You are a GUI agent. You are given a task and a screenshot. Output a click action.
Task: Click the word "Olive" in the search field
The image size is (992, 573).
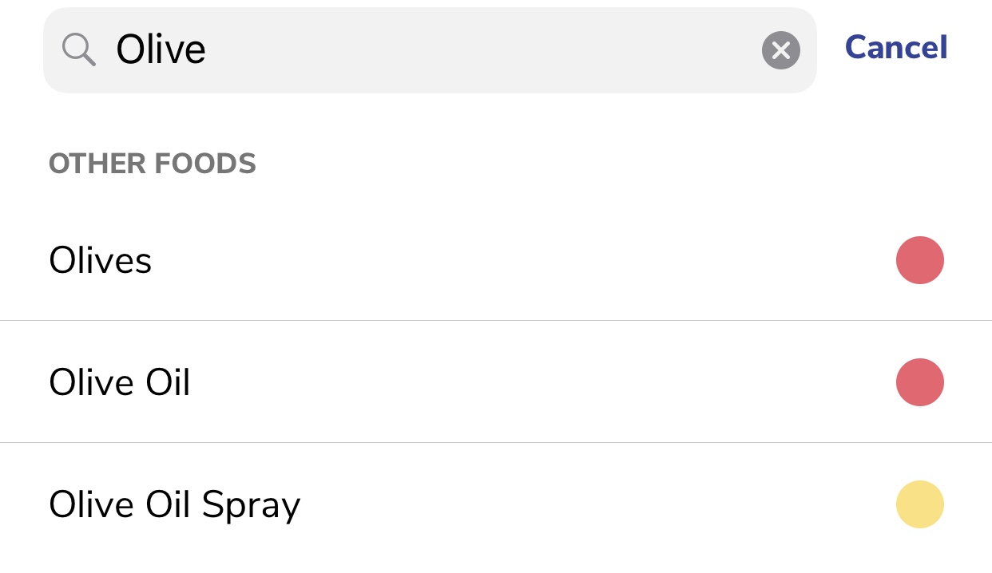pos(161,49)
